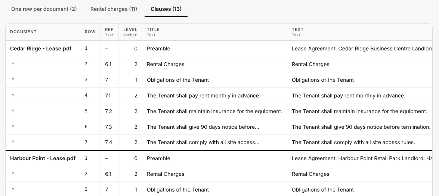Click text cell 'maintain insurance for the equipment.'
This screenshot has height=196, width=439.
359,111
